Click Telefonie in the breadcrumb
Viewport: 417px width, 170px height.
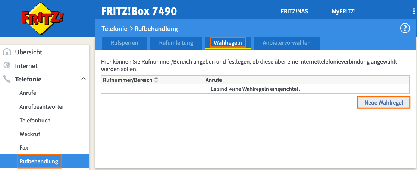[115, 29]
